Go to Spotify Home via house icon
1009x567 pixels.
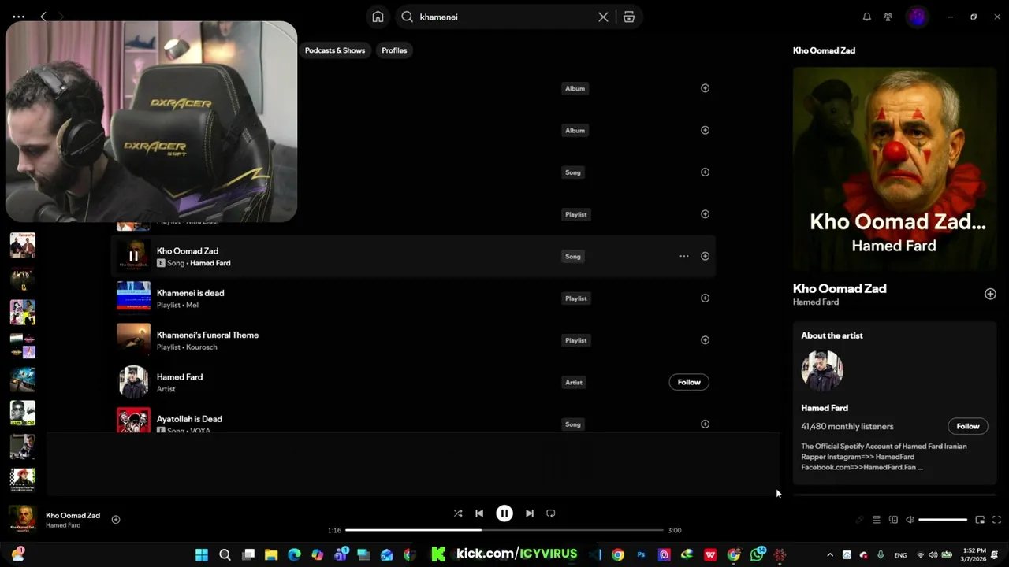[378, 17]
